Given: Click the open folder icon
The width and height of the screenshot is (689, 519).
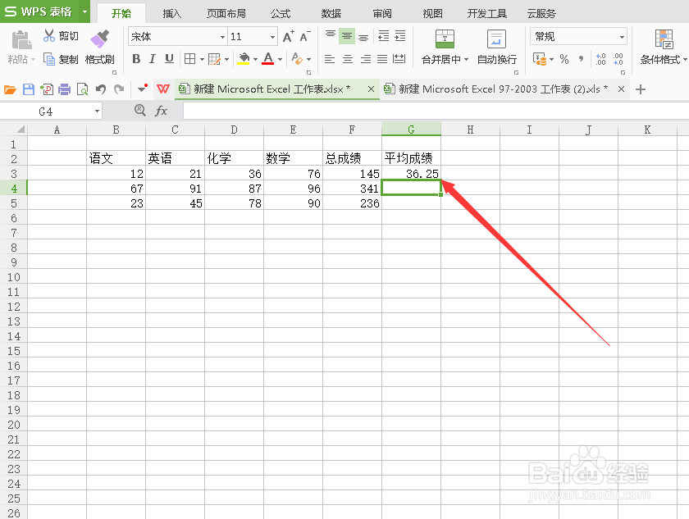Looking at the screenshot, I should coord(10,89).
